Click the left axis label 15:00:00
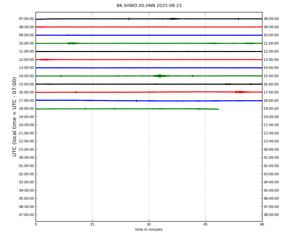Viewport: 298px width, 246px height. click(x=27, y=84)
